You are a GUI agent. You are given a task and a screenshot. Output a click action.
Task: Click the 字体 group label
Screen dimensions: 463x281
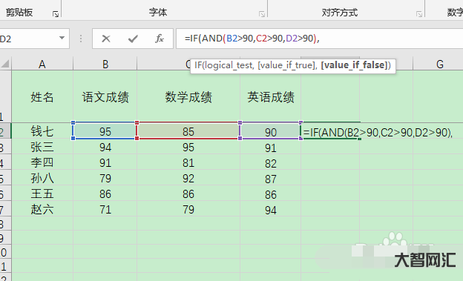158,13
